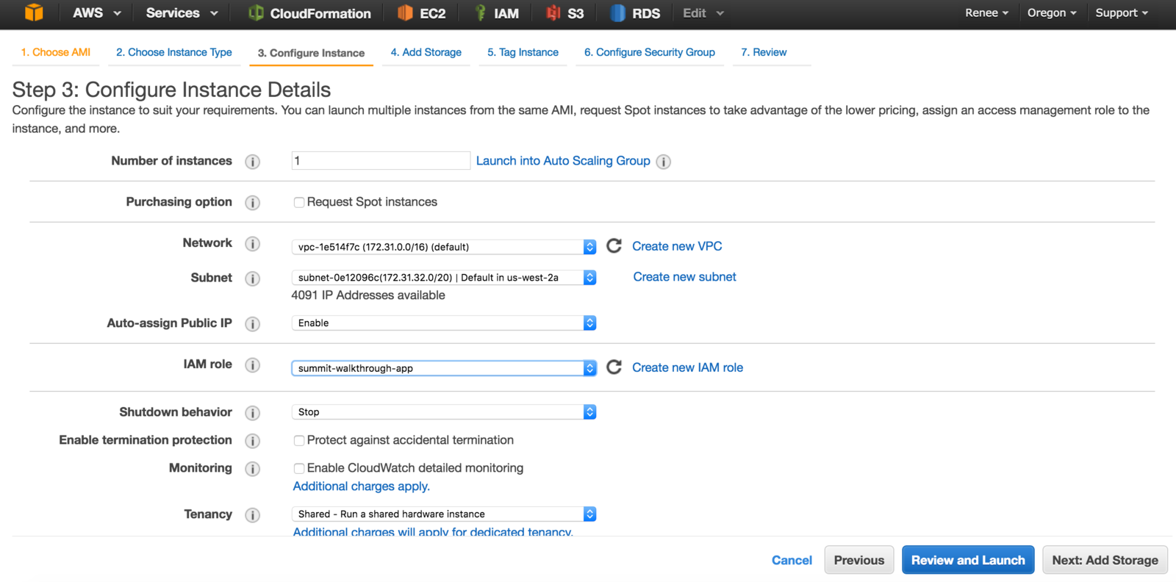Click the Cancel link
The image size is (1176, 582).
pyautogui.click(x=792, y=560)
